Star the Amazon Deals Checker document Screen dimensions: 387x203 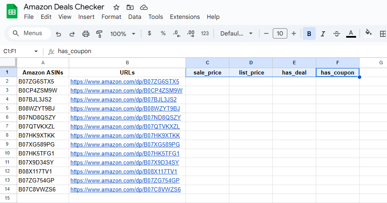click(116, 7)
